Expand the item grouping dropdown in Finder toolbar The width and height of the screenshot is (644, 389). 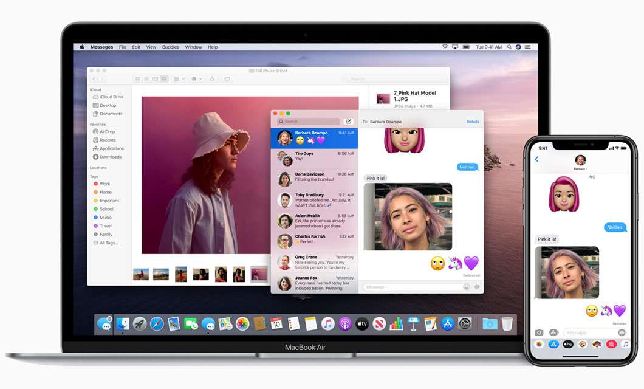point(180,78)
